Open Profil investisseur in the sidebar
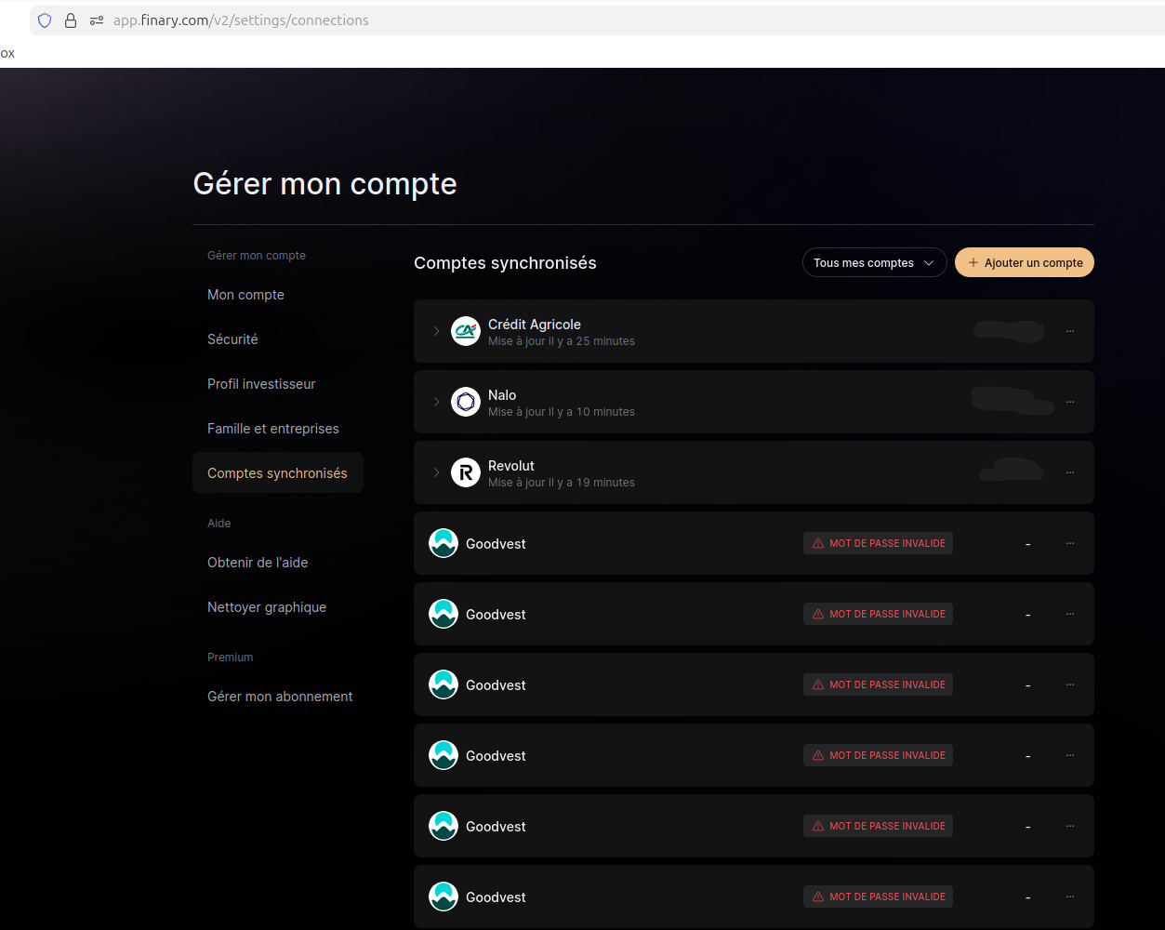The width and height of the screenshot is (1165, 930). tap(261, 384)
